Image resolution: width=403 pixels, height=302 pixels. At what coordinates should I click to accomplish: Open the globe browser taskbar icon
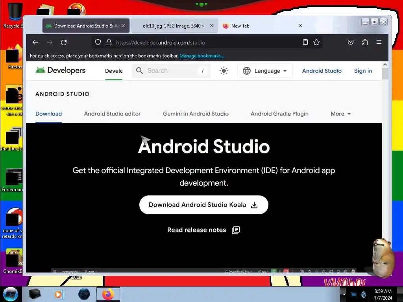(x=84, y=294)
